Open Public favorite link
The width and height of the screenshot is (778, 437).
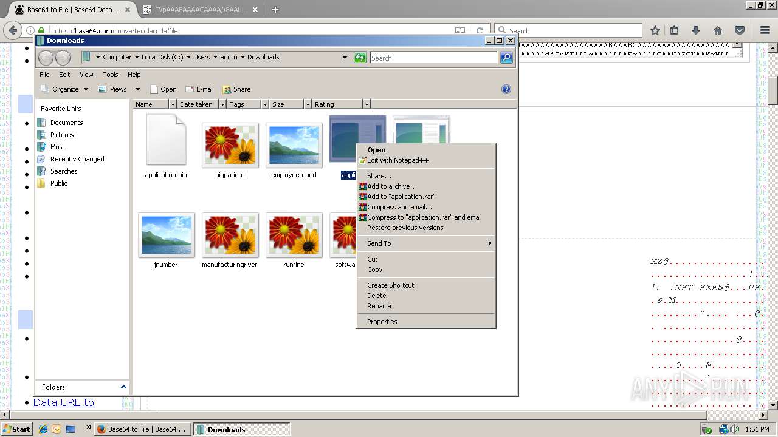click(59, 183)
